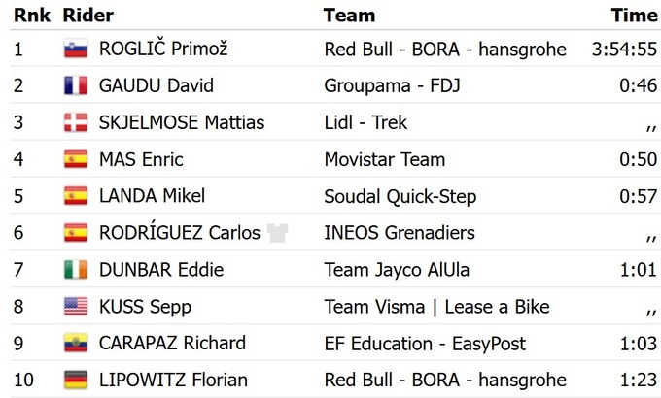The width and height of the screenshot is (661, 398).
Task: Click the Rider column header
Action: (x=87, y=16)
